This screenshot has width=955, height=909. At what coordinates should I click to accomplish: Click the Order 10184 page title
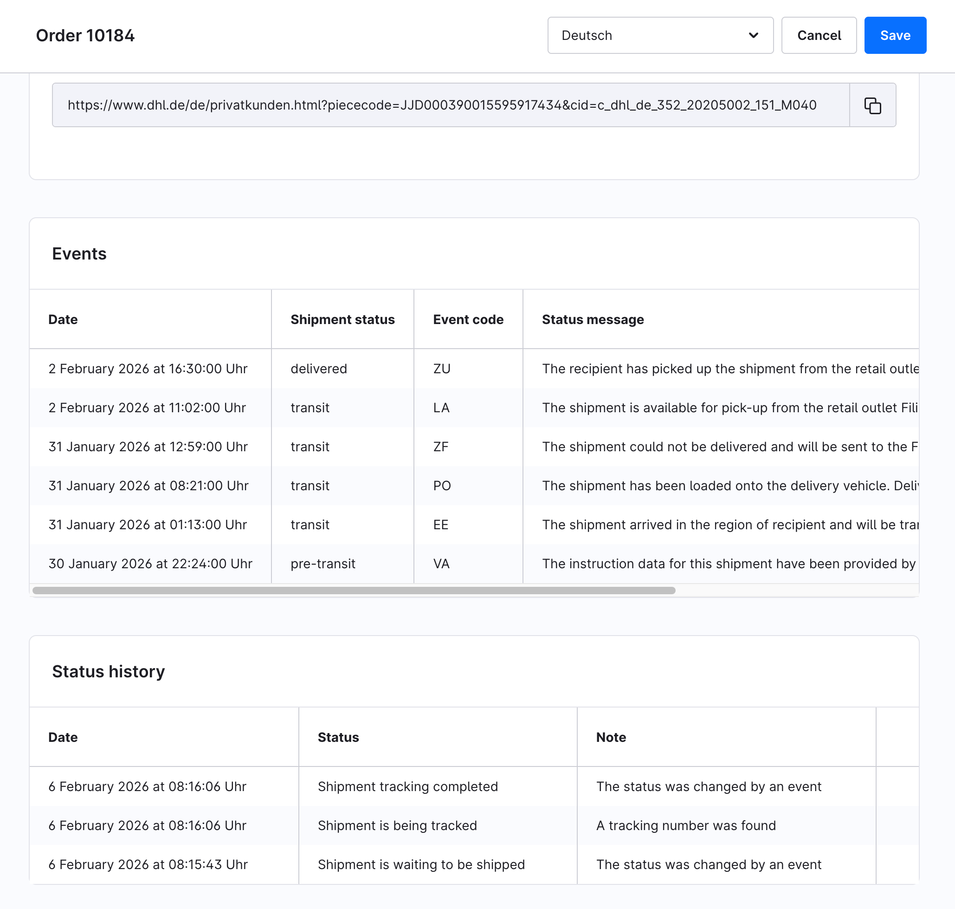(x=85, y=35)
